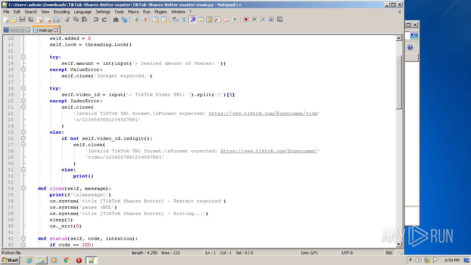471x265 pixels.
Task: Save all open files via toolbar
Action: pyautogui.click(x=31, y=20)
